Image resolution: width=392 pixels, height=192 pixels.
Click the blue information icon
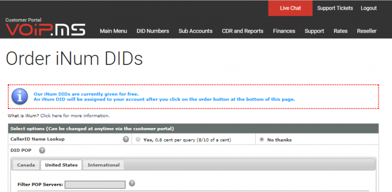click(x=20, y=97)
